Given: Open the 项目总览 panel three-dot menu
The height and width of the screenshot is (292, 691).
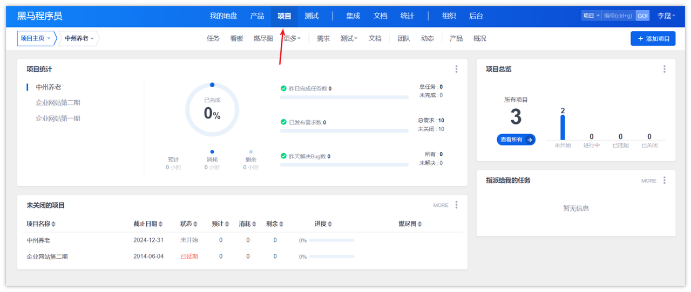Looking at the screenshot, I should (x=665, y=69).
